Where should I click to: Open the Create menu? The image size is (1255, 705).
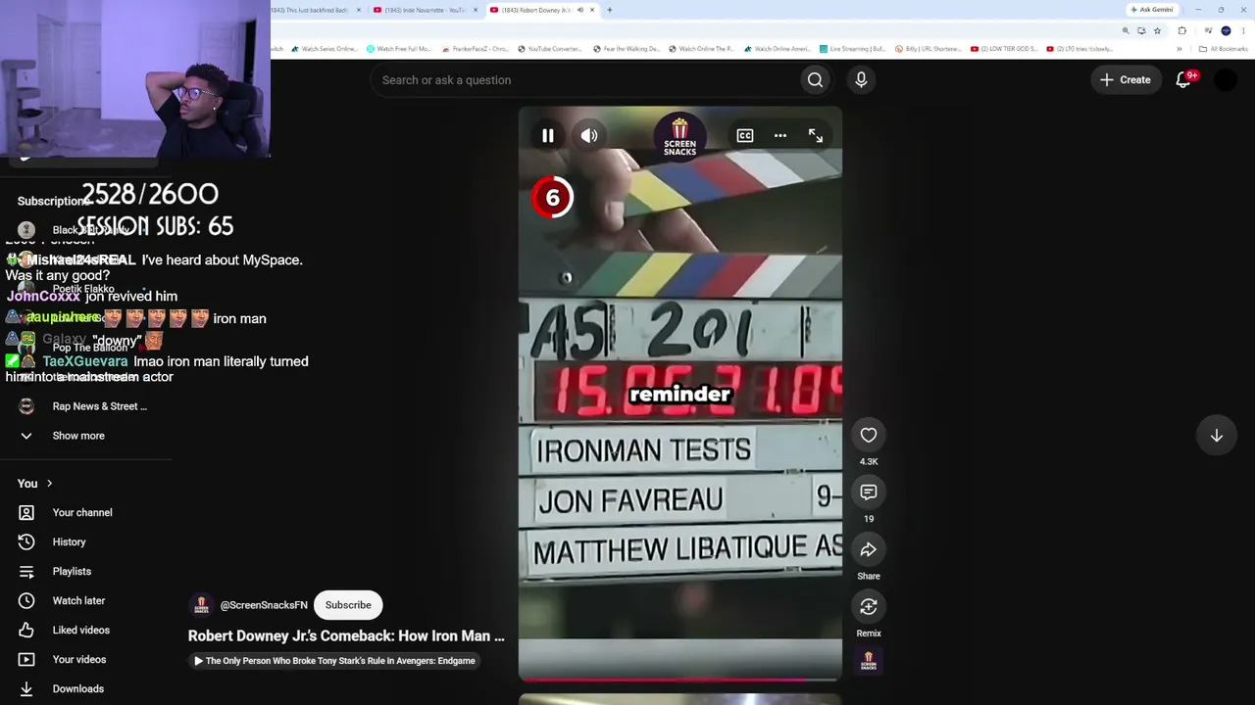1126,80
